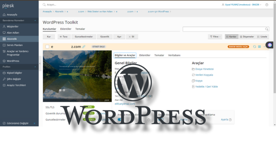Click Kopya tool link
The height and width of the screenshot is (155, 276).
[x=199, y=81]
